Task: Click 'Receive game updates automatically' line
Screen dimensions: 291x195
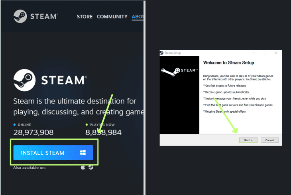Action: (x=226, y=92)
